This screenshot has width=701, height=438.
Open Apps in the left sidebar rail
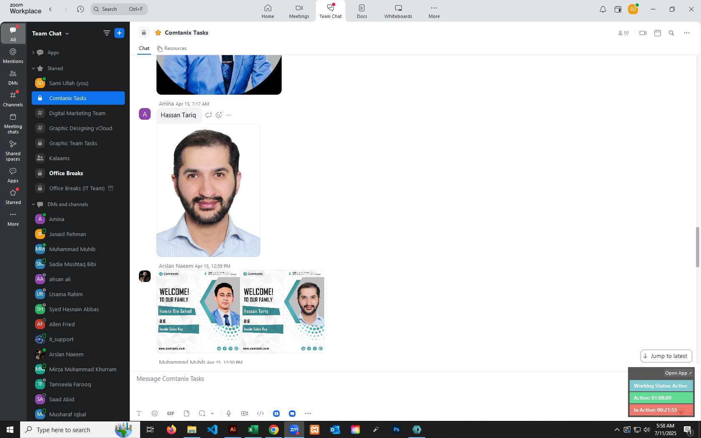coord(13,175)
